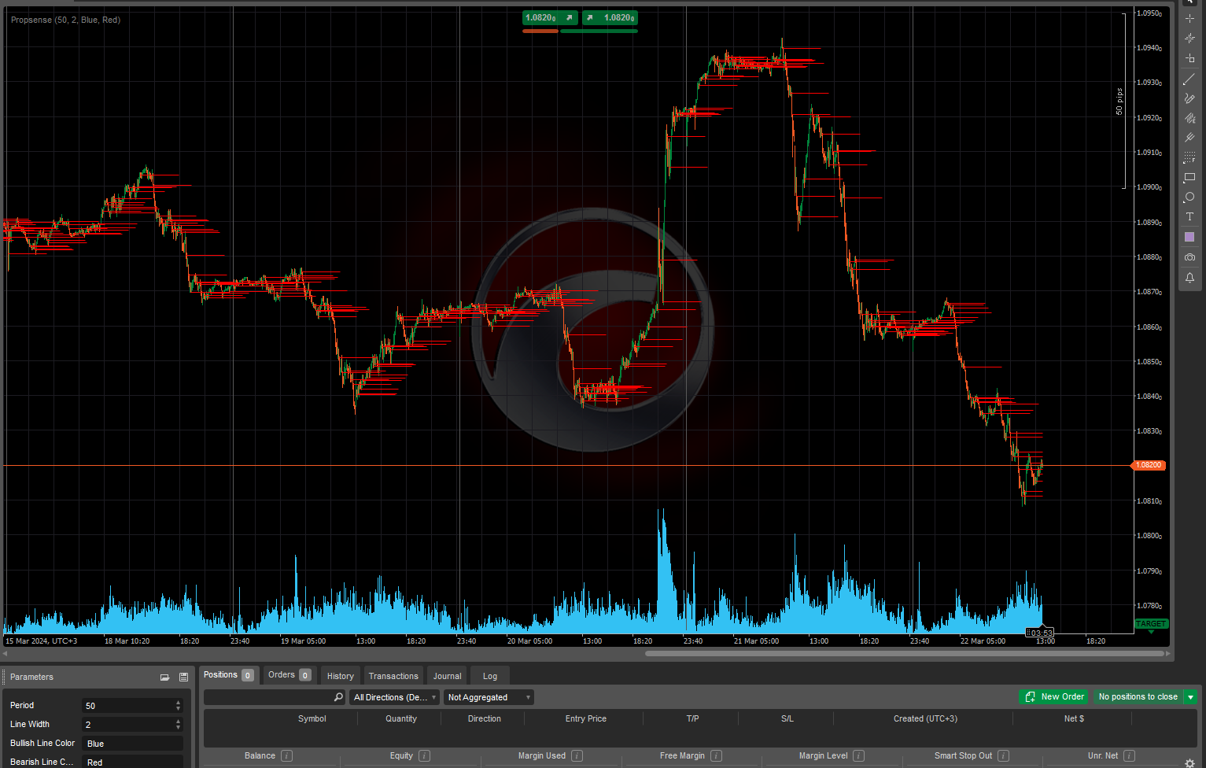Expand the close positions dropdown arrow
This screenshot has height=768, width=1206.
1191,697
